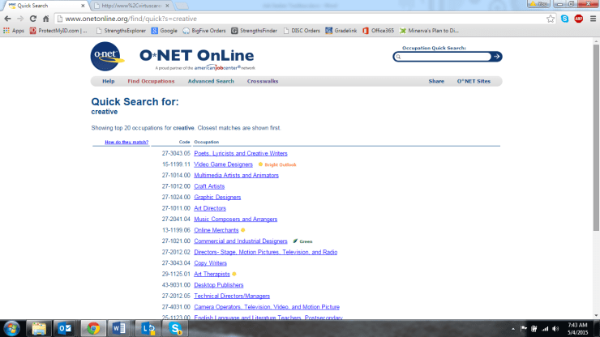Image resolution: width=600 pixels, height=337 pixels.
Task: Submit Occupation Quick Search arrow button
Action: pyautogui.click(x=497, y=57)
